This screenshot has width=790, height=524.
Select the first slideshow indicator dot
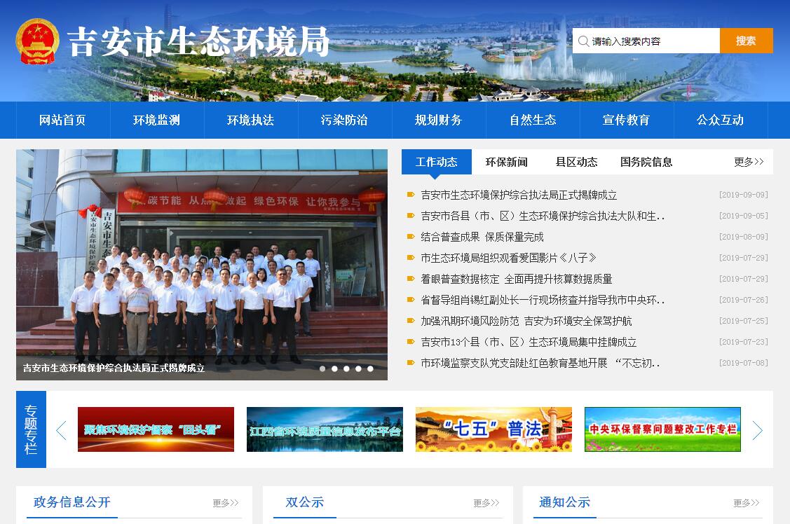pos(322,368)
